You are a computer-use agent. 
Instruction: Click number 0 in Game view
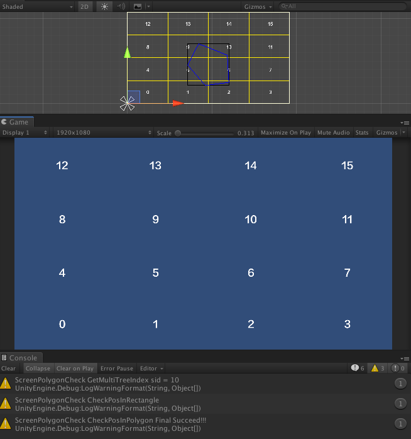click(x=62, y=324)
